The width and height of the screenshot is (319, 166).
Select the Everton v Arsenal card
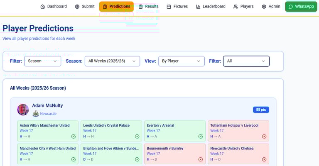tap(175, 131)
